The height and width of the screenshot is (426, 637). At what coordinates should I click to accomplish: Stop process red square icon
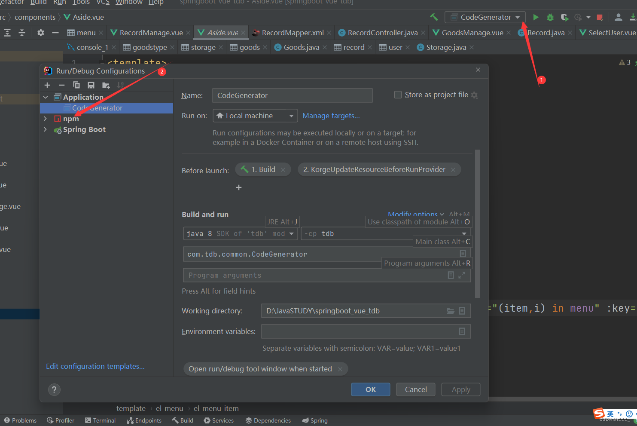pyautogui.click(x=600, y=17)
